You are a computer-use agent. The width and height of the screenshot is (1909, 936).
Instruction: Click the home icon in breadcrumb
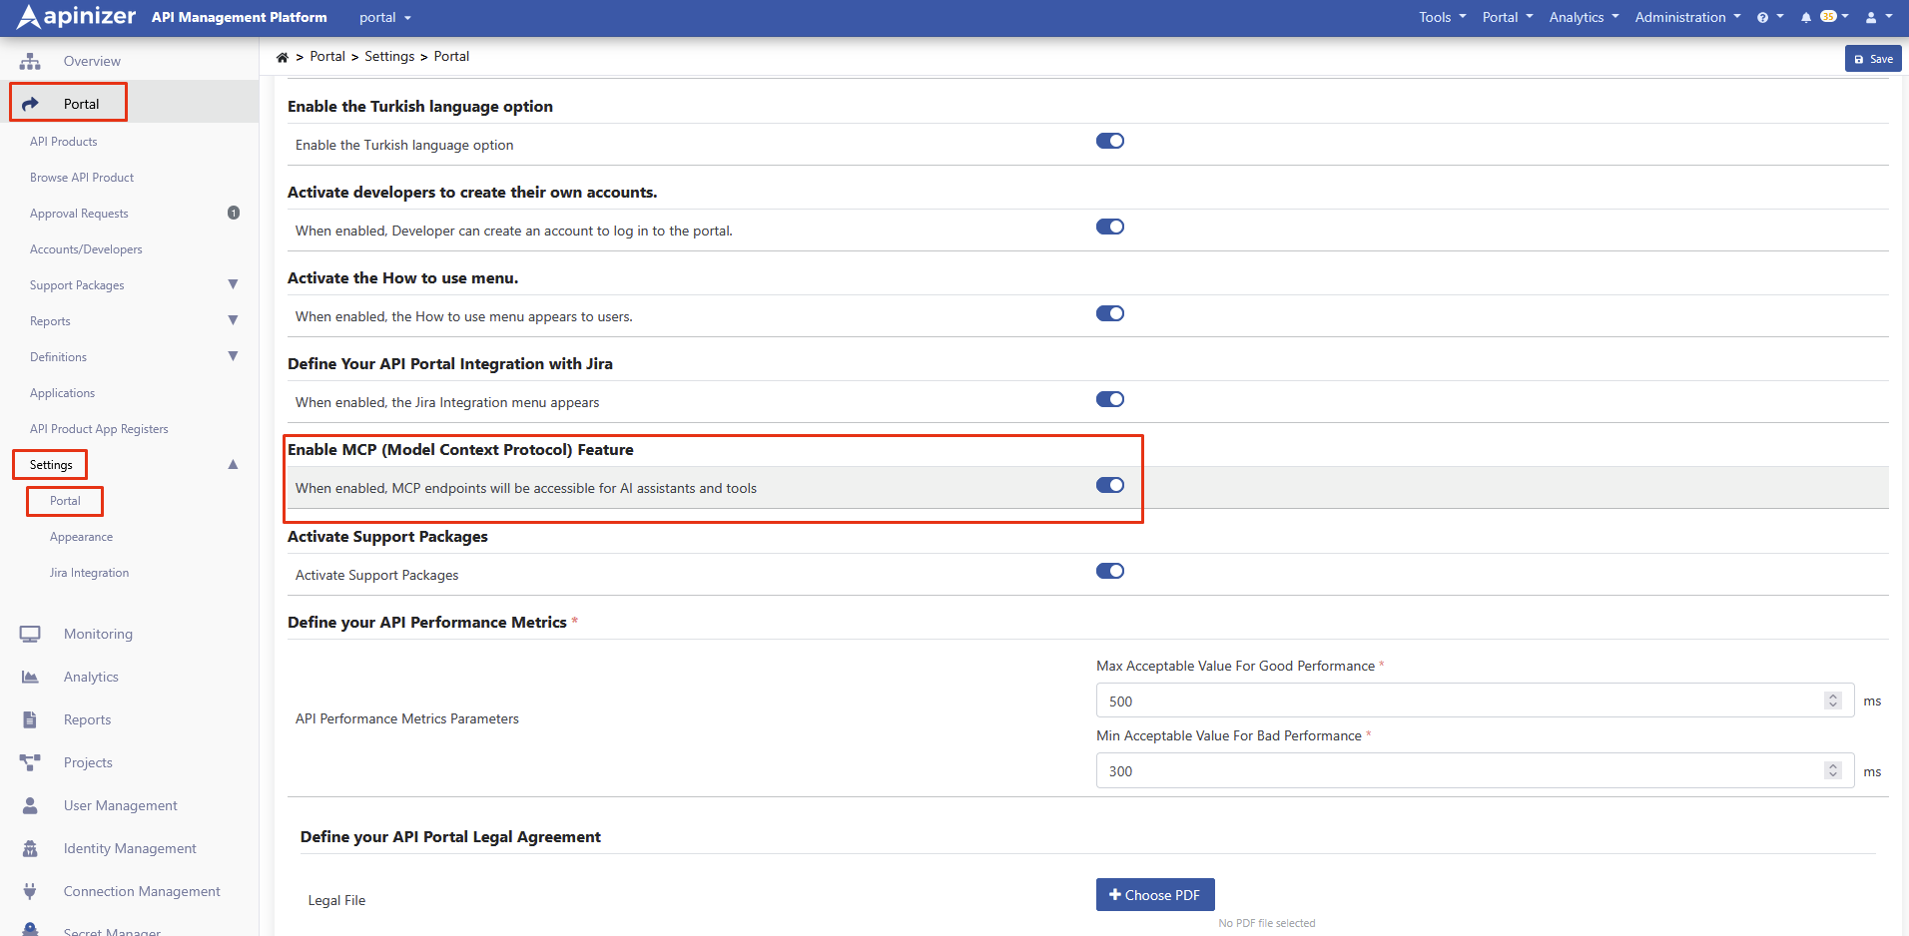click(283, 58)
